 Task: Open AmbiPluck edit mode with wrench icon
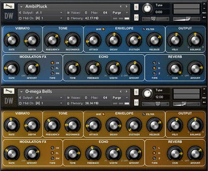click(9, 6)
